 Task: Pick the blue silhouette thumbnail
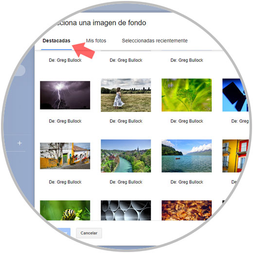click(x=235, y=95)
